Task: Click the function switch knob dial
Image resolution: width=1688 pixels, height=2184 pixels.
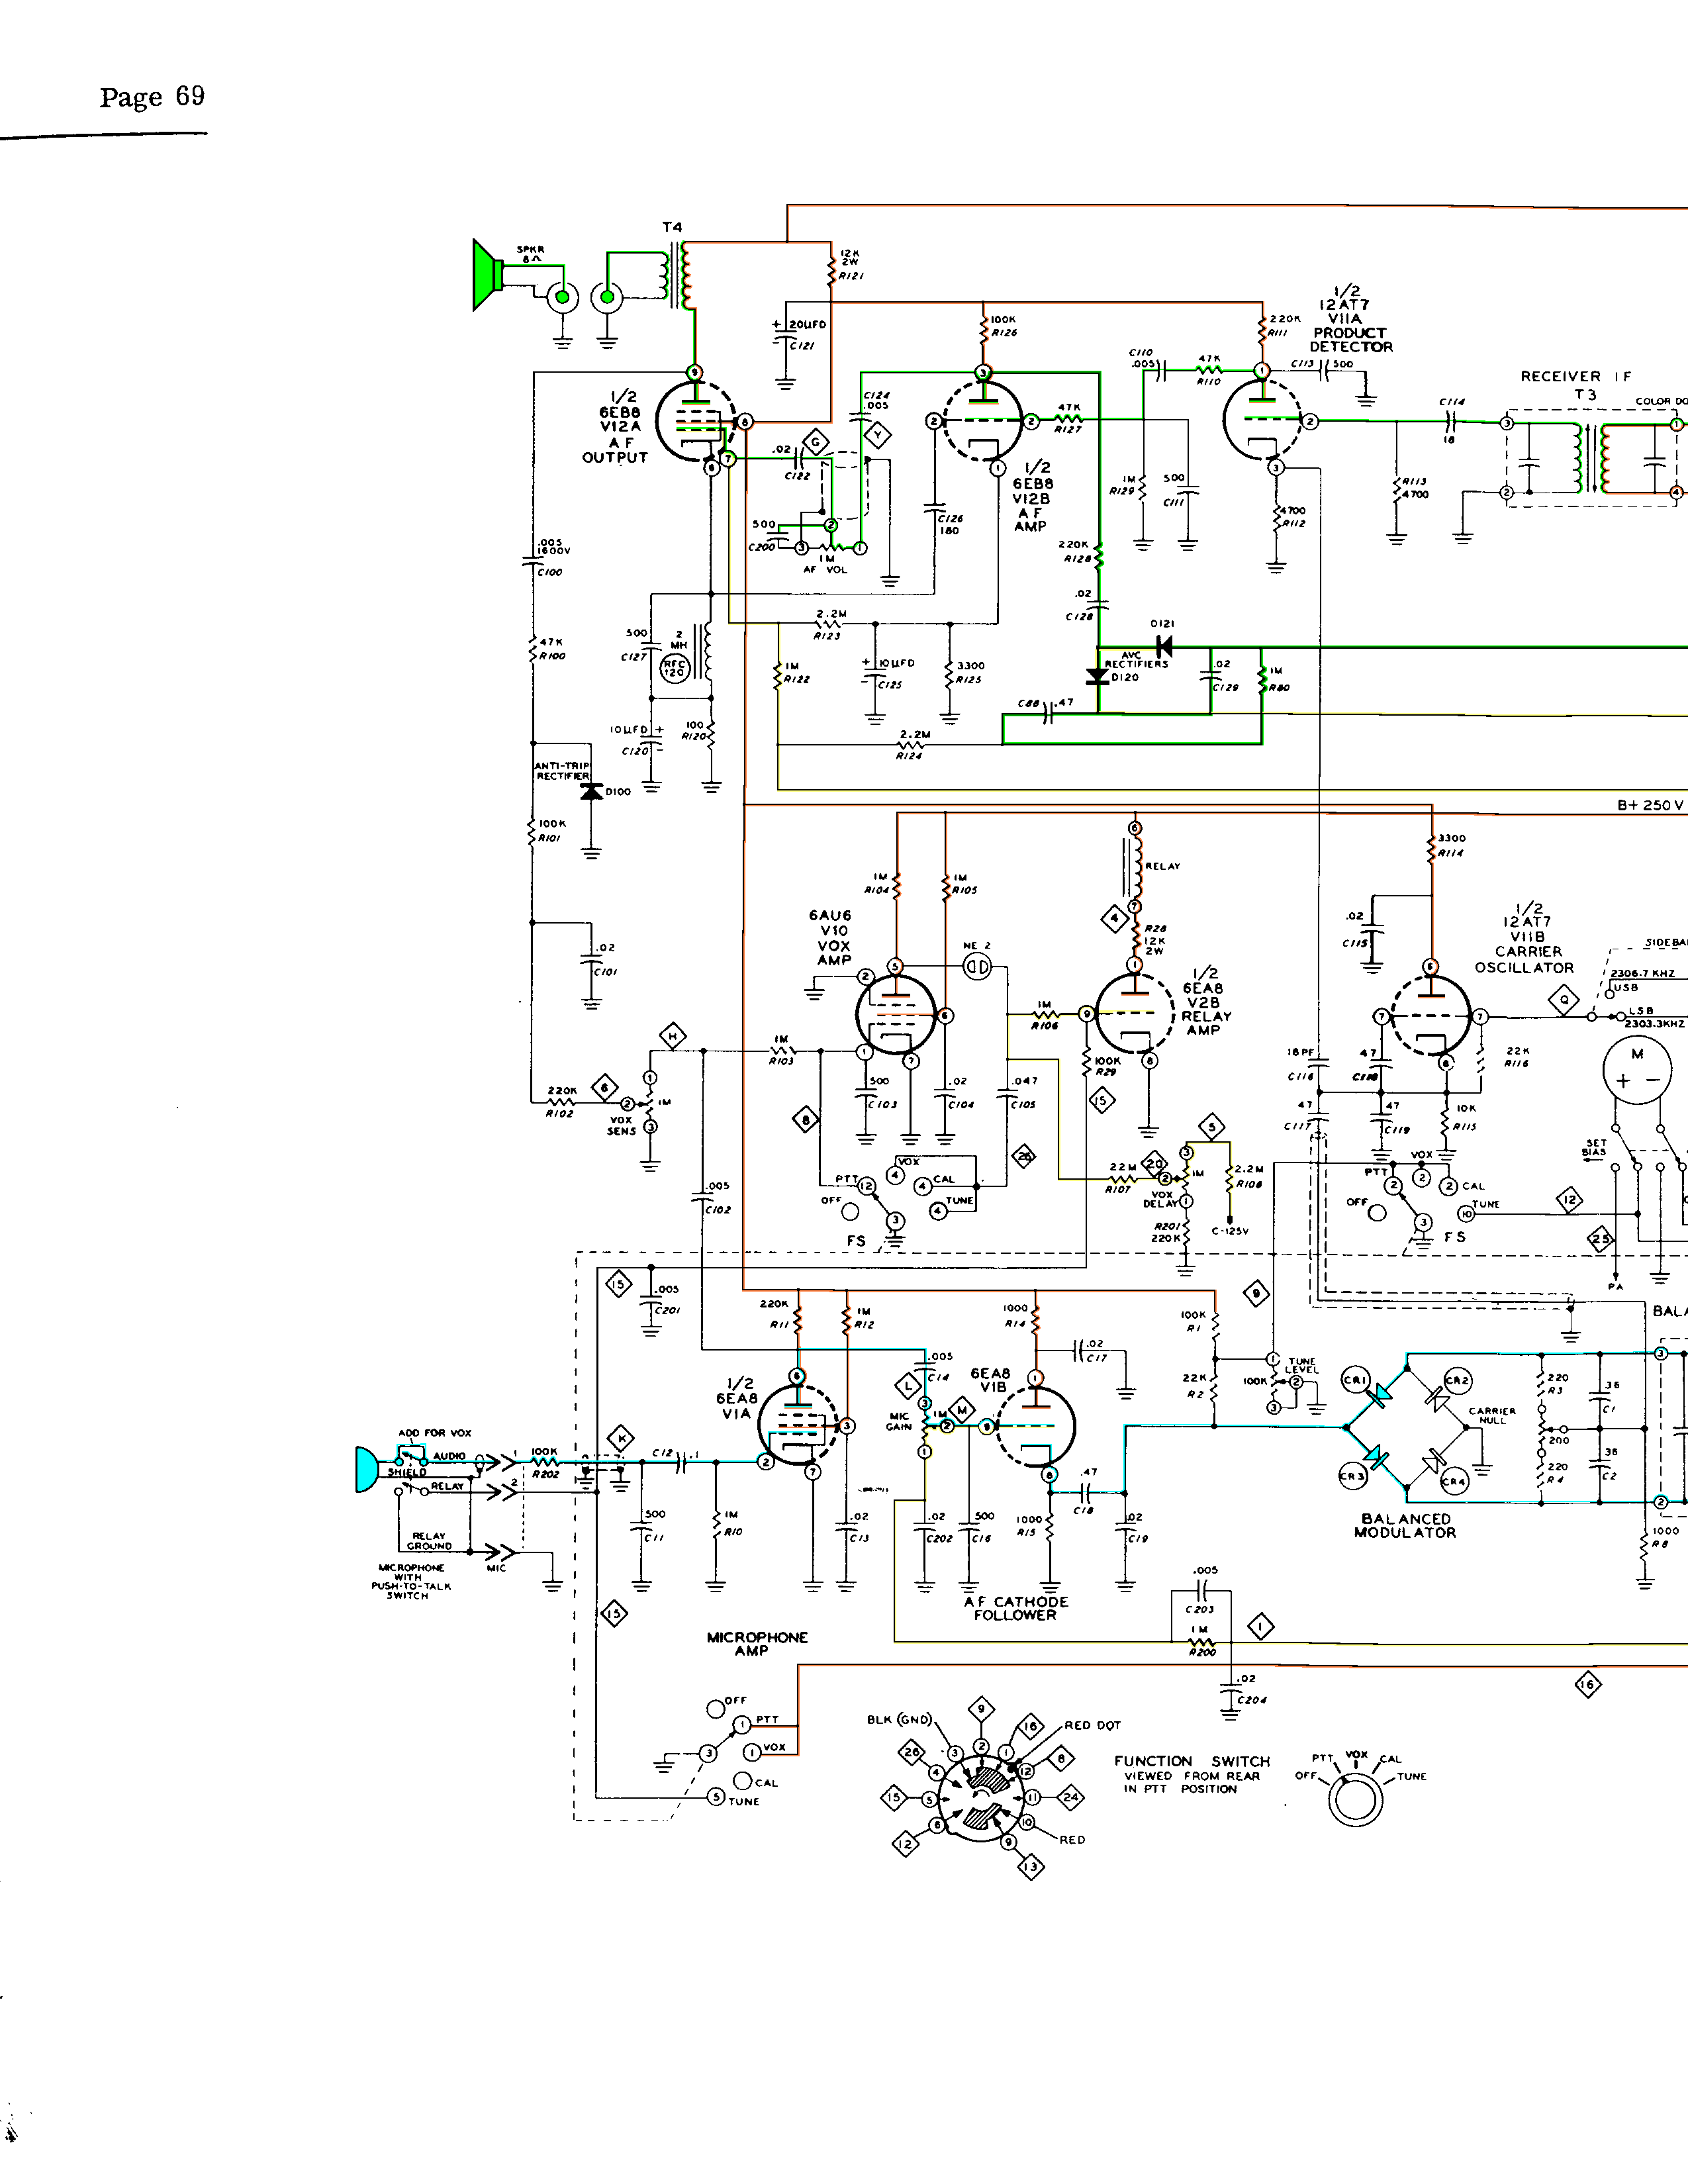Action: click(x=1355, y=1799)
